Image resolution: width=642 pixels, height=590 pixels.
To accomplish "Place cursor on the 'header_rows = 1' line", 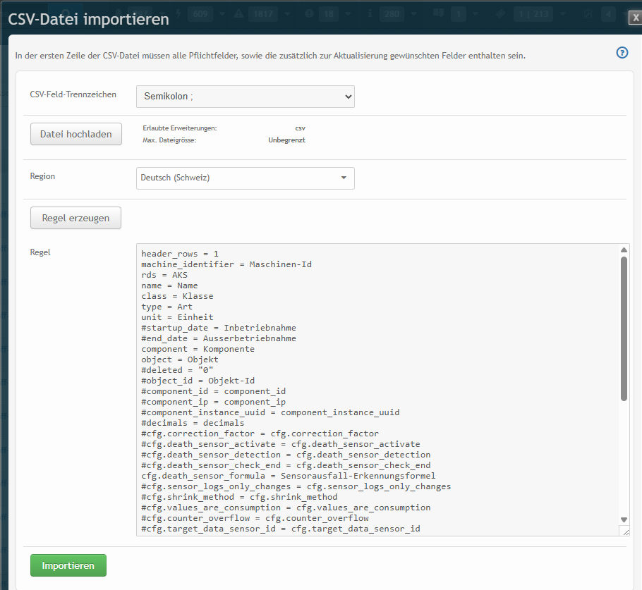I will [x=180, y=254].
